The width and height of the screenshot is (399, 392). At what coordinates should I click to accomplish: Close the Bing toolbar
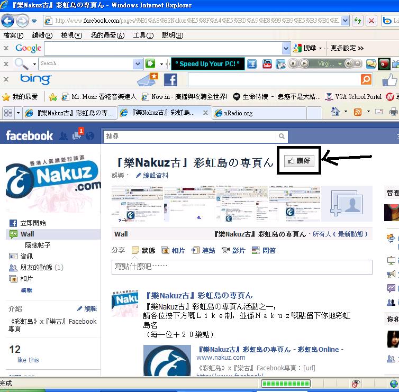pyautogui.click(x=6, y=79)
